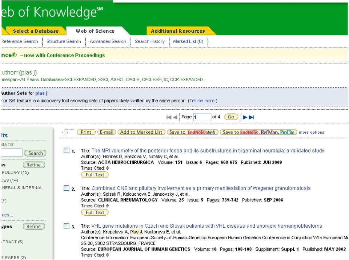Open the Additional Resources tab
Image resolution: width=349 pixels, height=260 pixels.
pyautogui.click(x=178, y=31)
